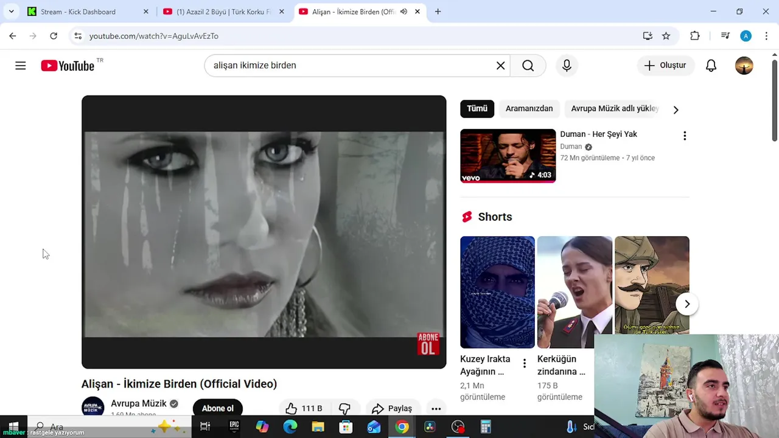Screen dimensions: 779x438
Task: Dislike the video with thumbs down
Action: 344,408
